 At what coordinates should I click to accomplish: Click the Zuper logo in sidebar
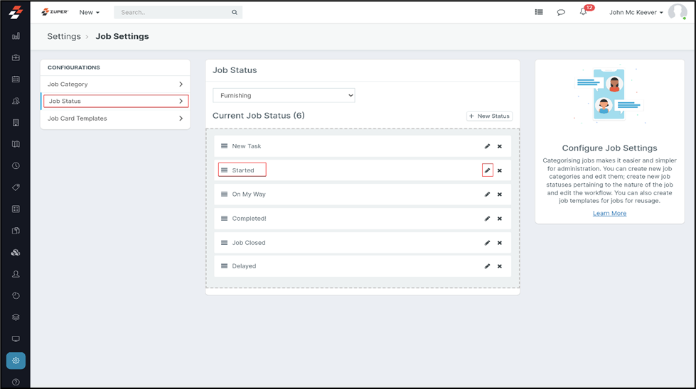[16, 12]
